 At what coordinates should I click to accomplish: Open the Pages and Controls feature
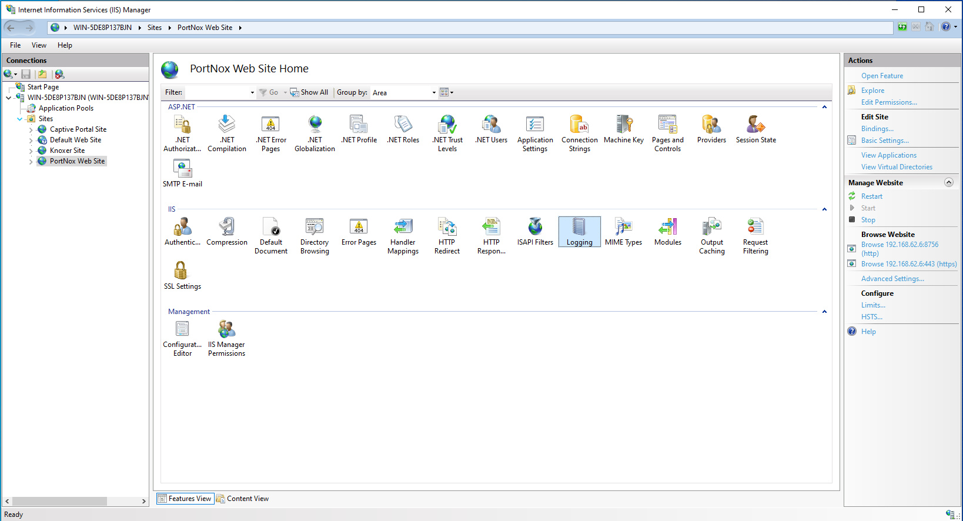[668, 133]
